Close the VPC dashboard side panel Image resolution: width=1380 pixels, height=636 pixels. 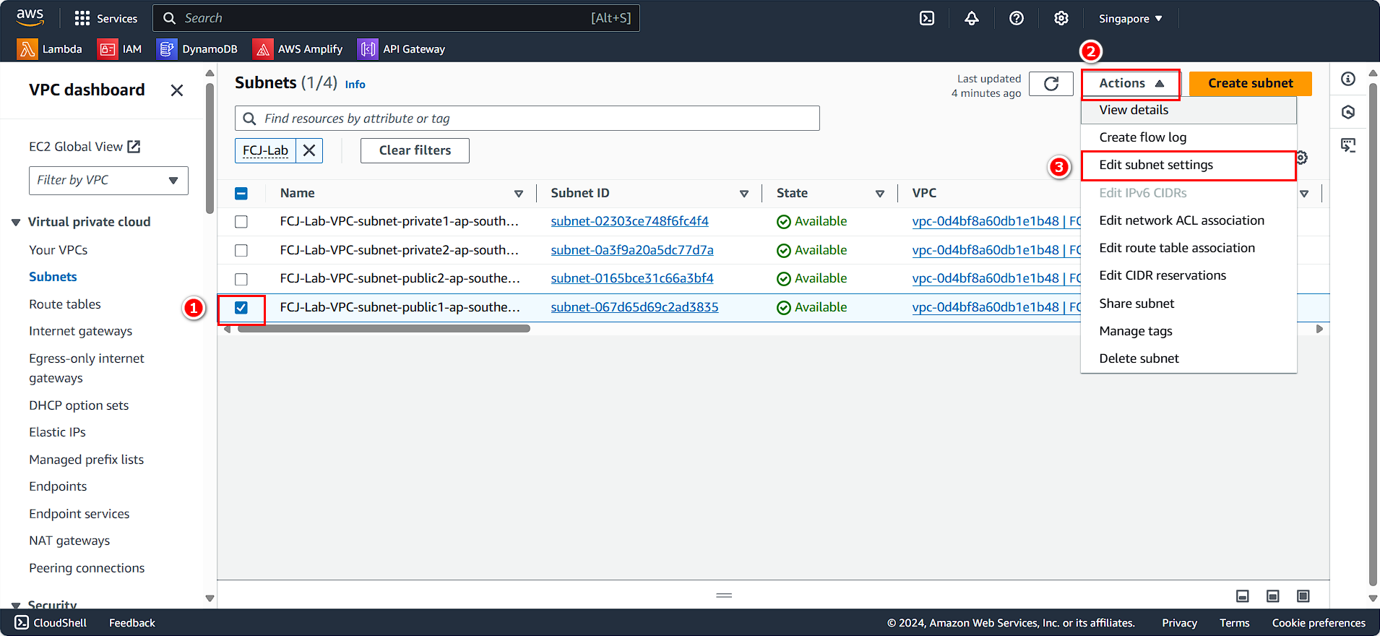177,90
